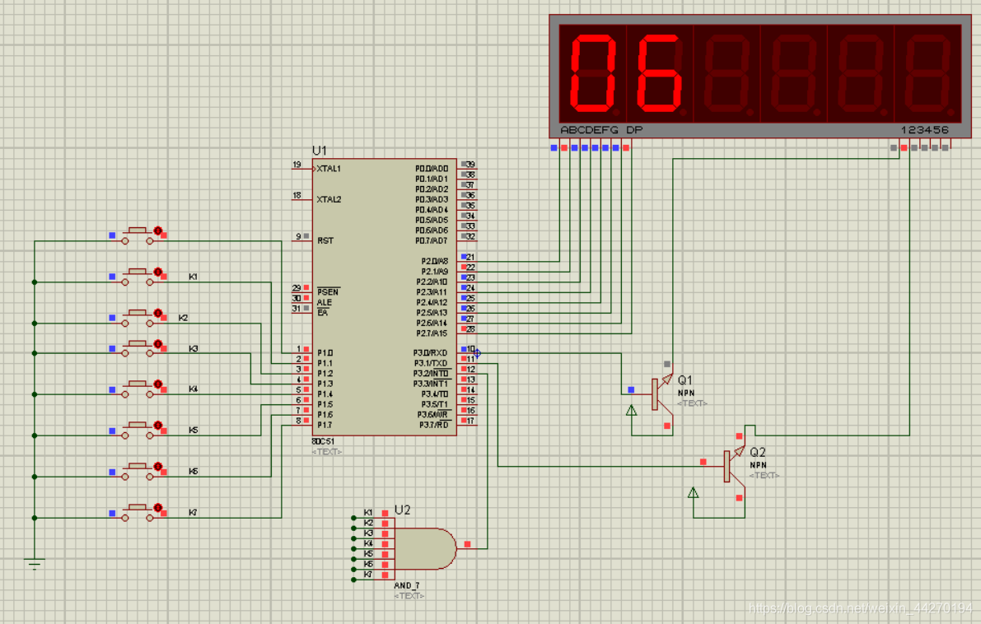This screenshot has width=981, height=624.
Task: Toggle the red latch dot on K1 button
Action: tap(157, 272)
